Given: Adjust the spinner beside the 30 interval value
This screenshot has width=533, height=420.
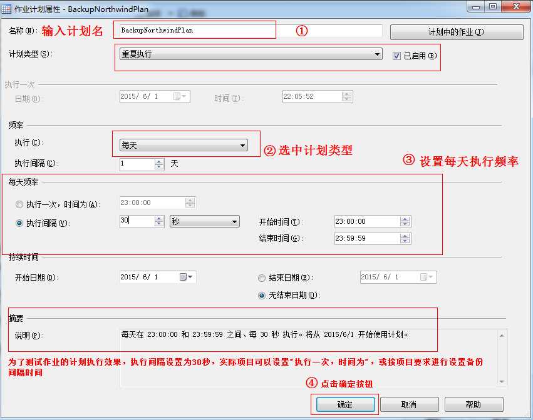Looking at the screenshot, I should (x=159, y=221).
